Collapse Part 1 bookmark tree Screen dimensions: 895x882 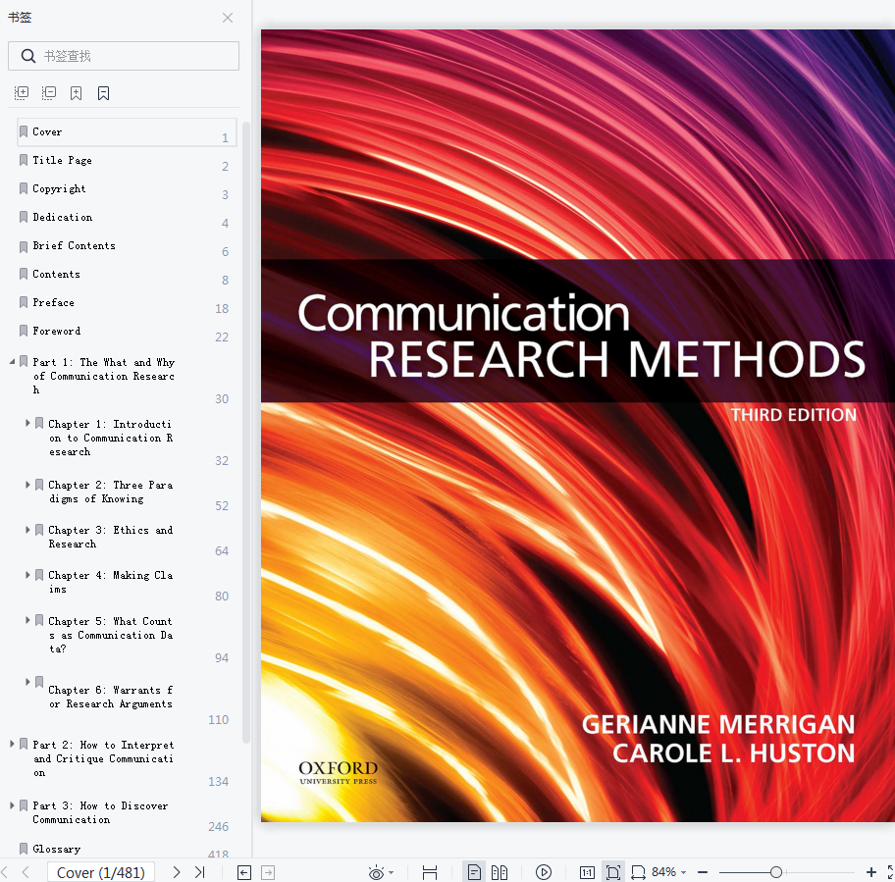[12, 362]
